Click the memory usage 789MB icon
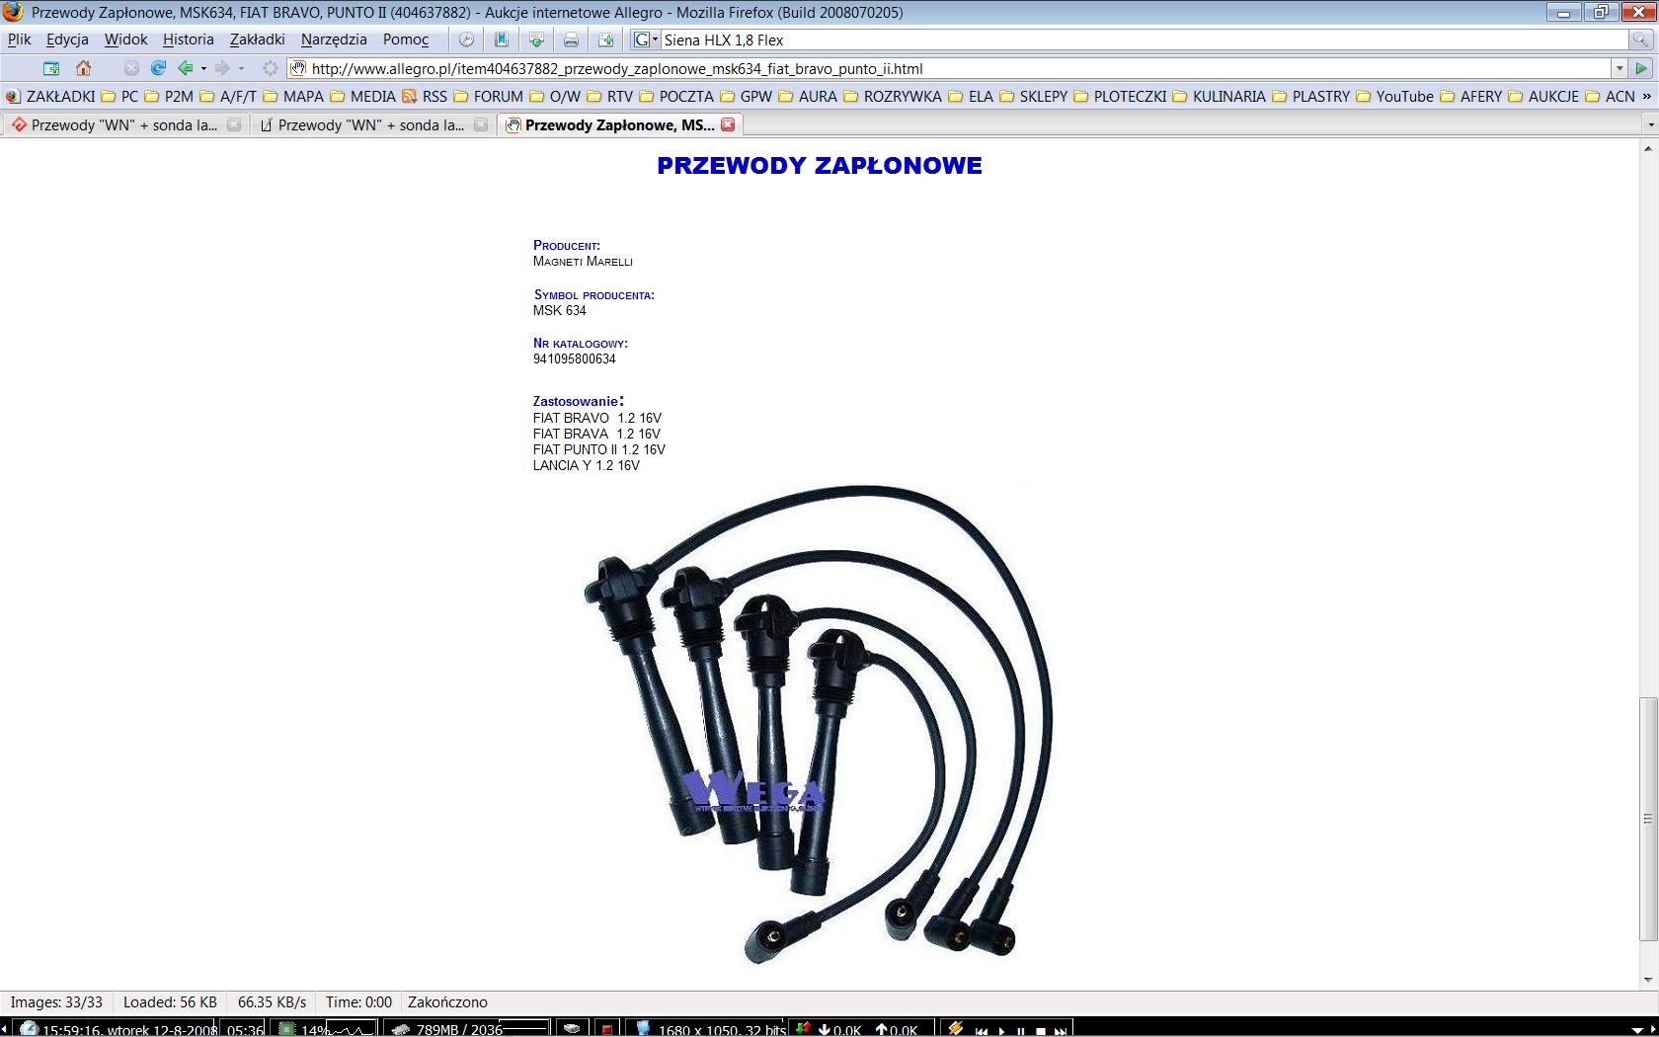 [x=400, y=1029]
